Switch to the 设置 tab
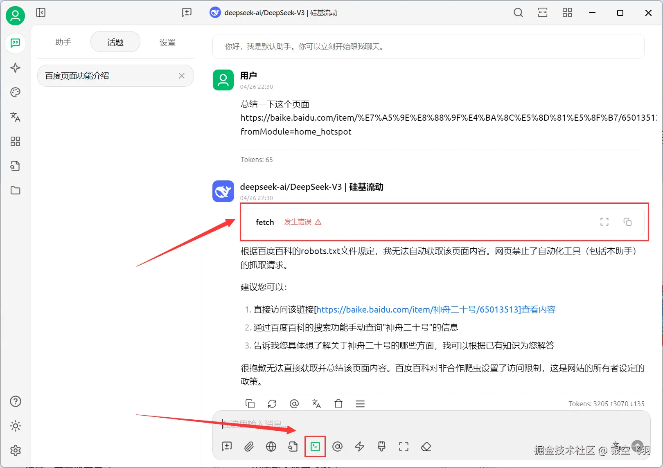 [167, 42]
